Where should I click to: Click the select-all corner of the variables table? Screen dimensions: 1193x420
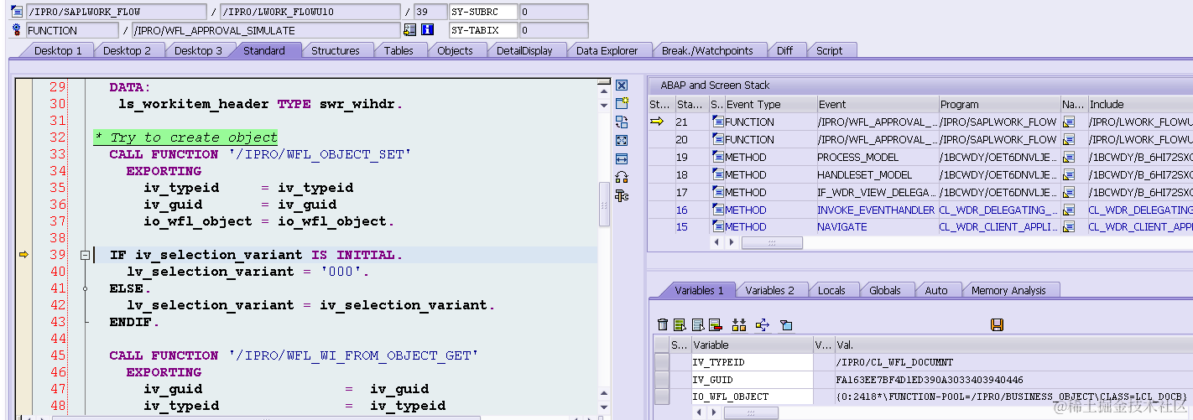[662, 345]
